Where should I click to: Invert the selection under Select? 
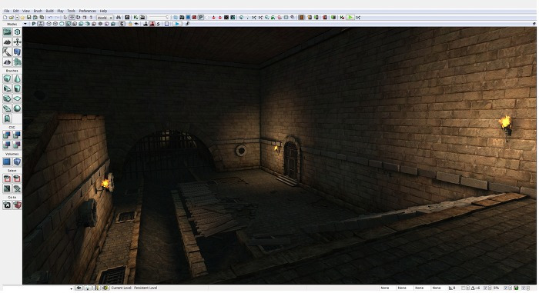(x=7, y=188)
